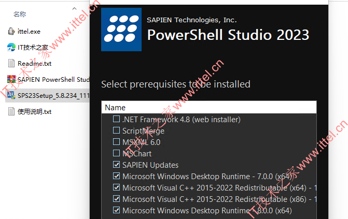Click the SAPIEN PowerShell Studio archive icon
The image size is (348, 219).
pos(11,79)
